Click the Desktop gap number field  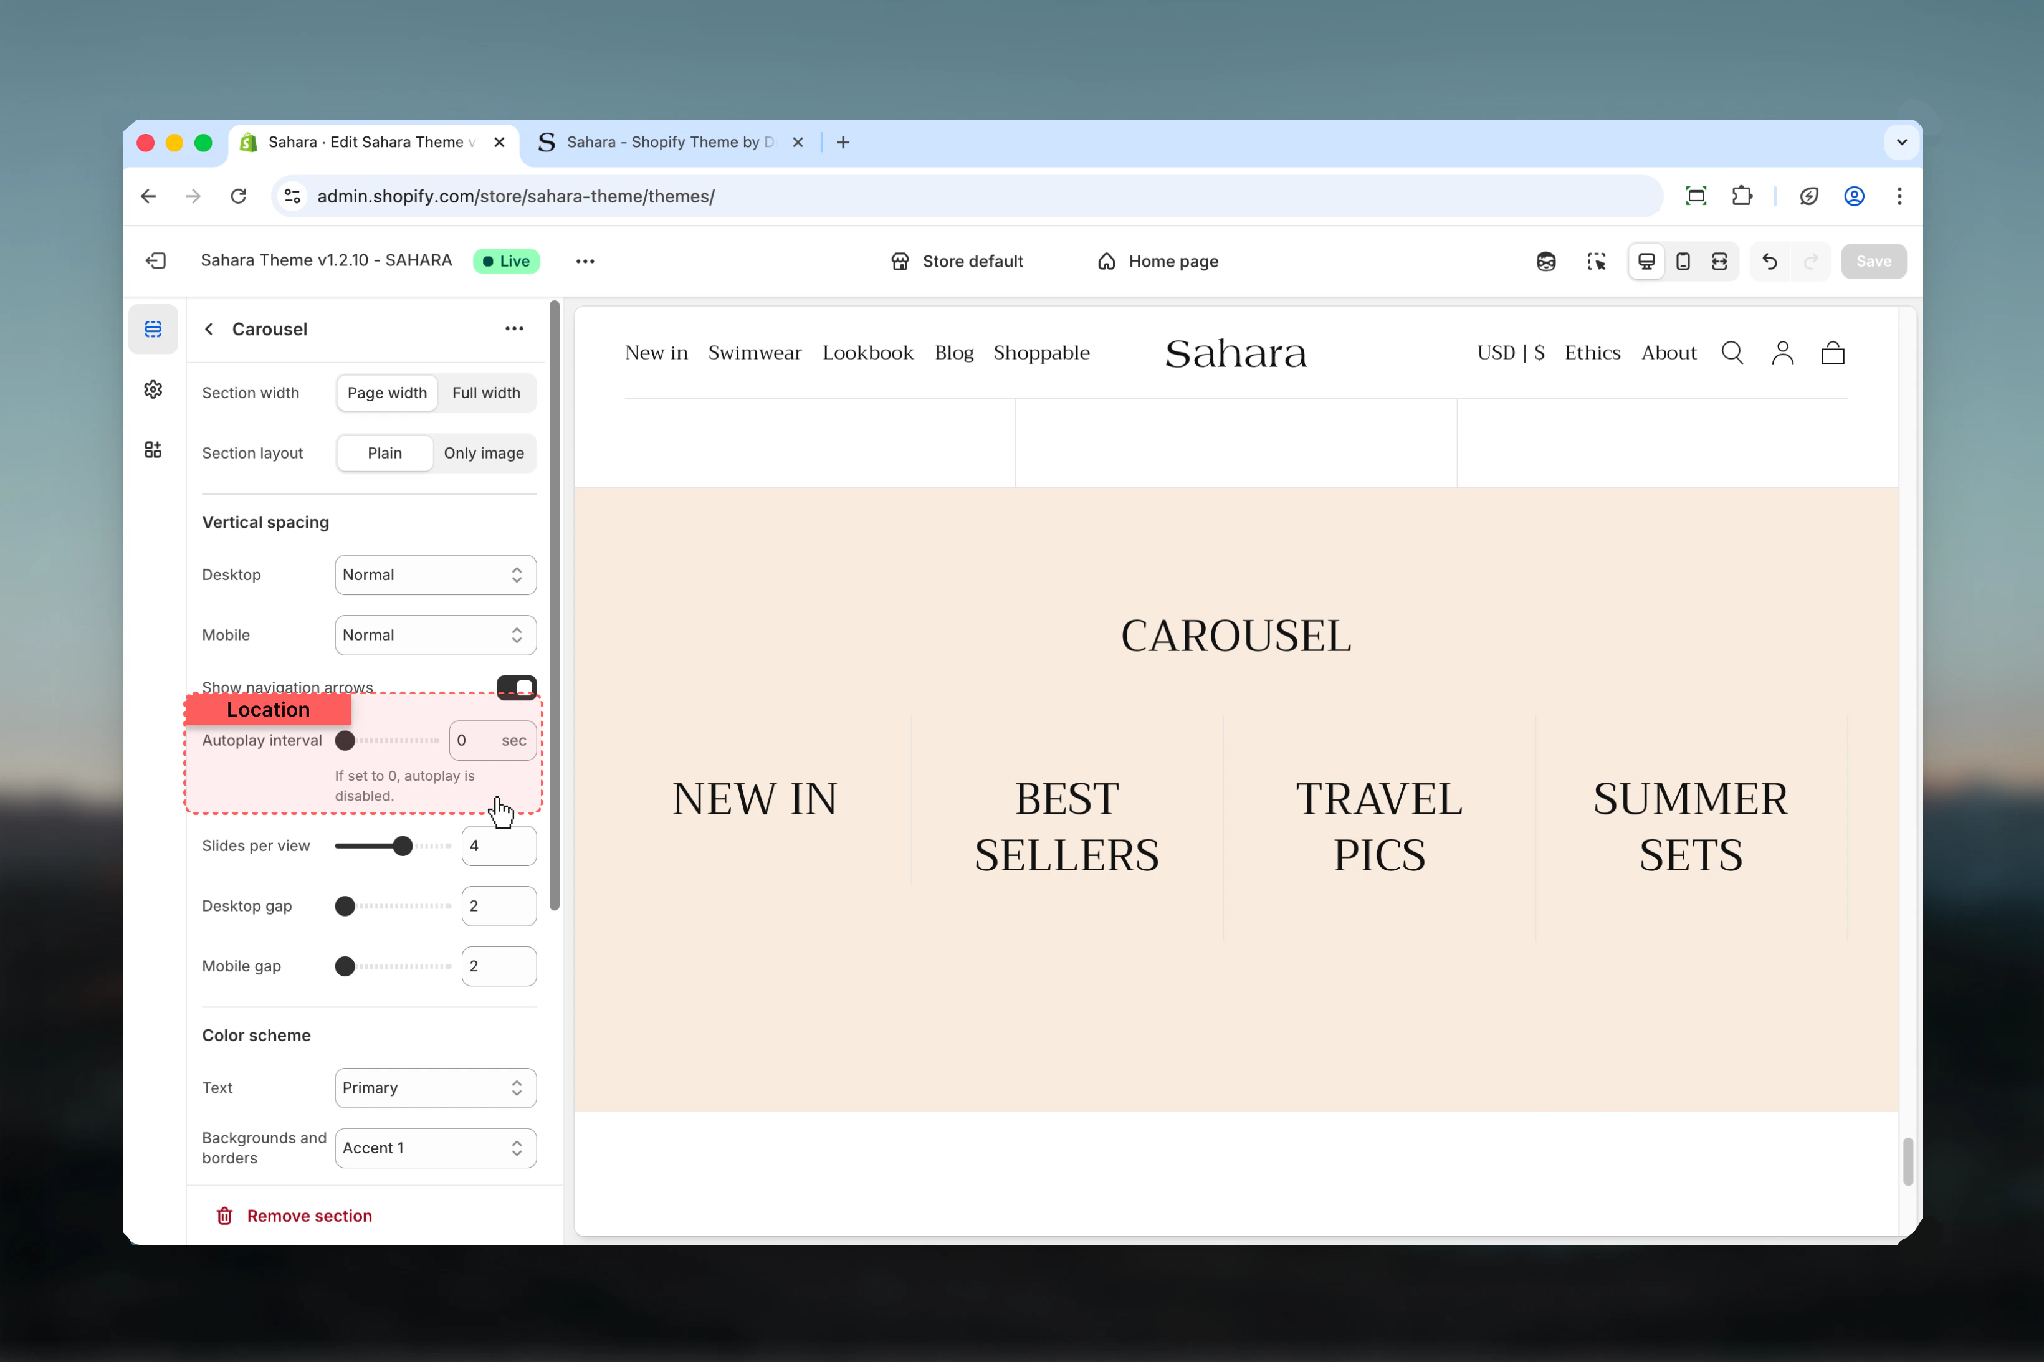499,906
